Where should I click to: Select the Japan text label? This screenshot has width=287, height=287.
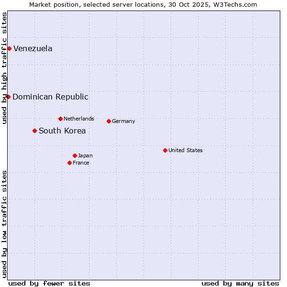click(x=85, y=155)
